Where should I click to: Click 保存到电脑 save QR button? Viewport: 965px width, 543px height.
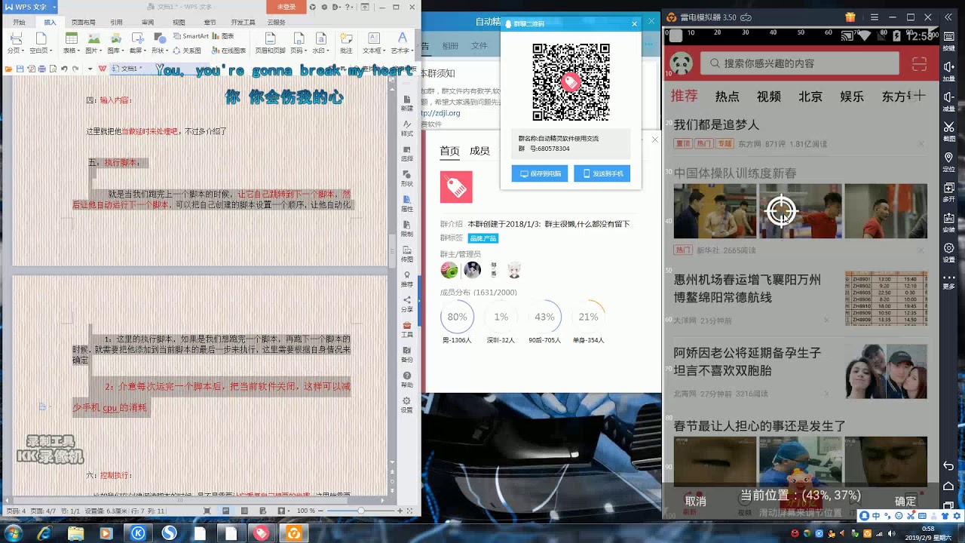click(x=540, y=173)
